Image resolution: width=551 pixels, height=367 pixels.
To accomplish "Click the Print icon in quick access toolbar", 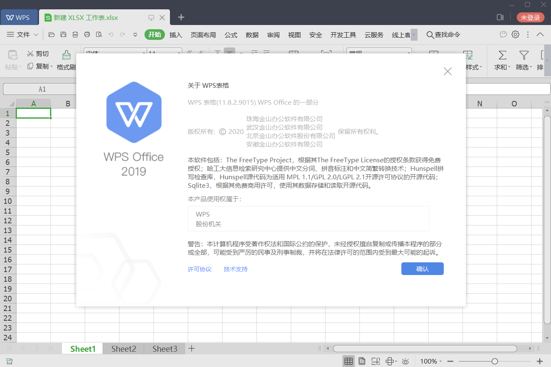I will [86, 35].
